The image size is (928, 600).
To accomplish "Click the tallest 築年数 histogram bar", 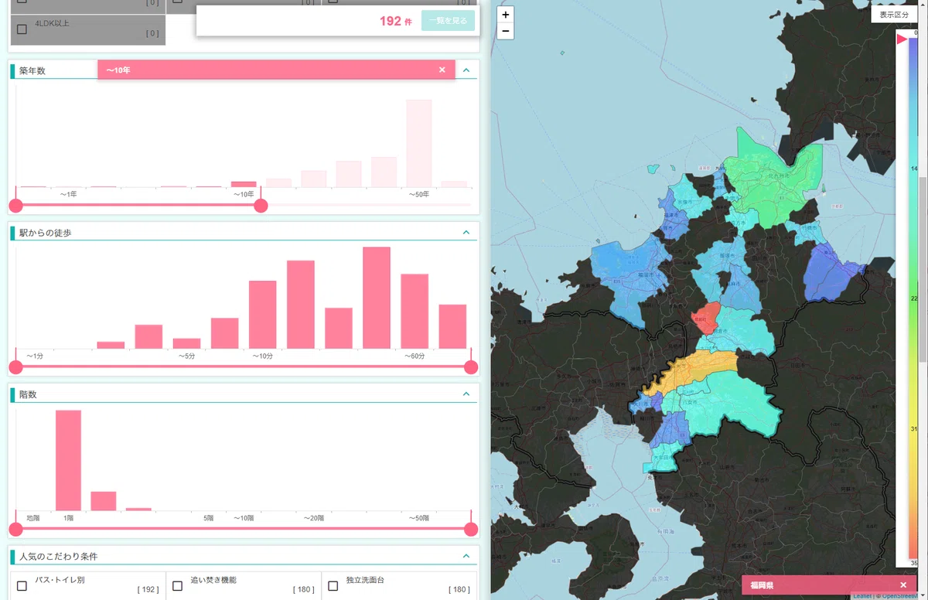I will (x=419, y=143).
